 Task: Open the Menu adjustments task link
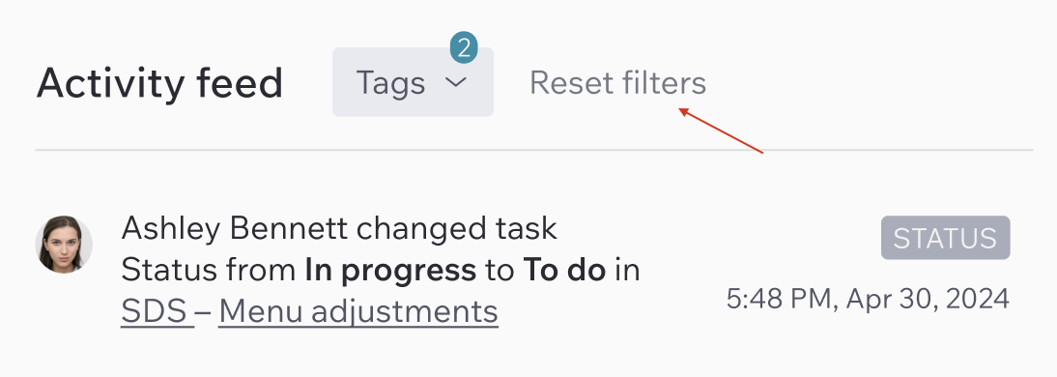click(357, 311)
